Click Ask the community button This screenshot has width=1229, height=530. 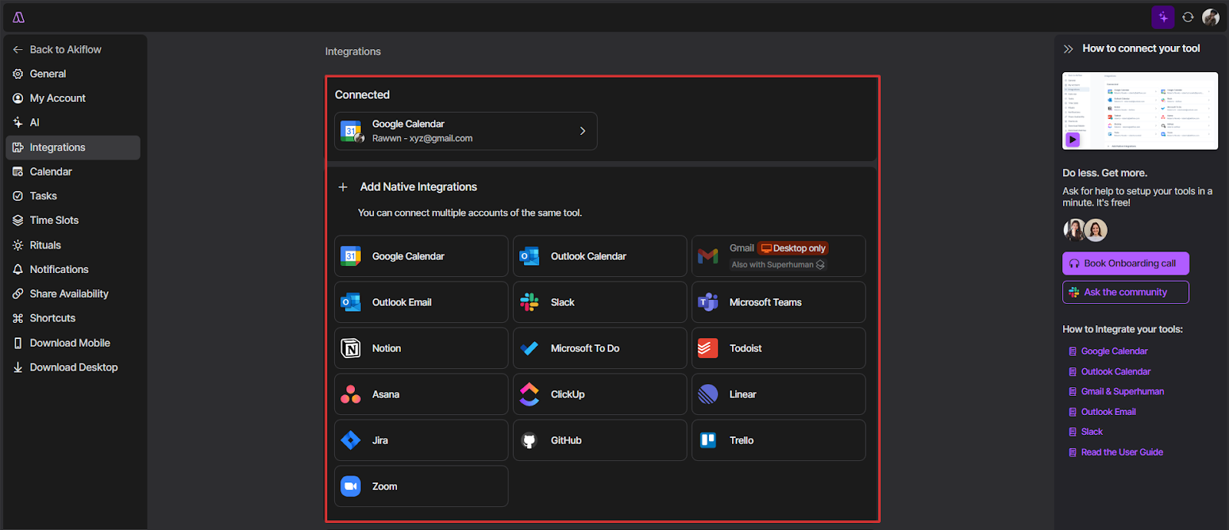click(x=1125, y=292)
